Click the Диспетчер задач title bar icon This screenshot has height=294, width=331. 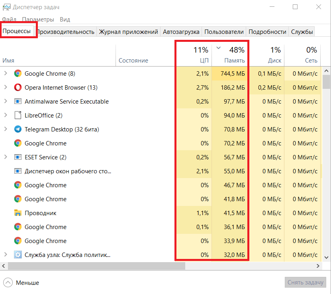coord(6,7)
